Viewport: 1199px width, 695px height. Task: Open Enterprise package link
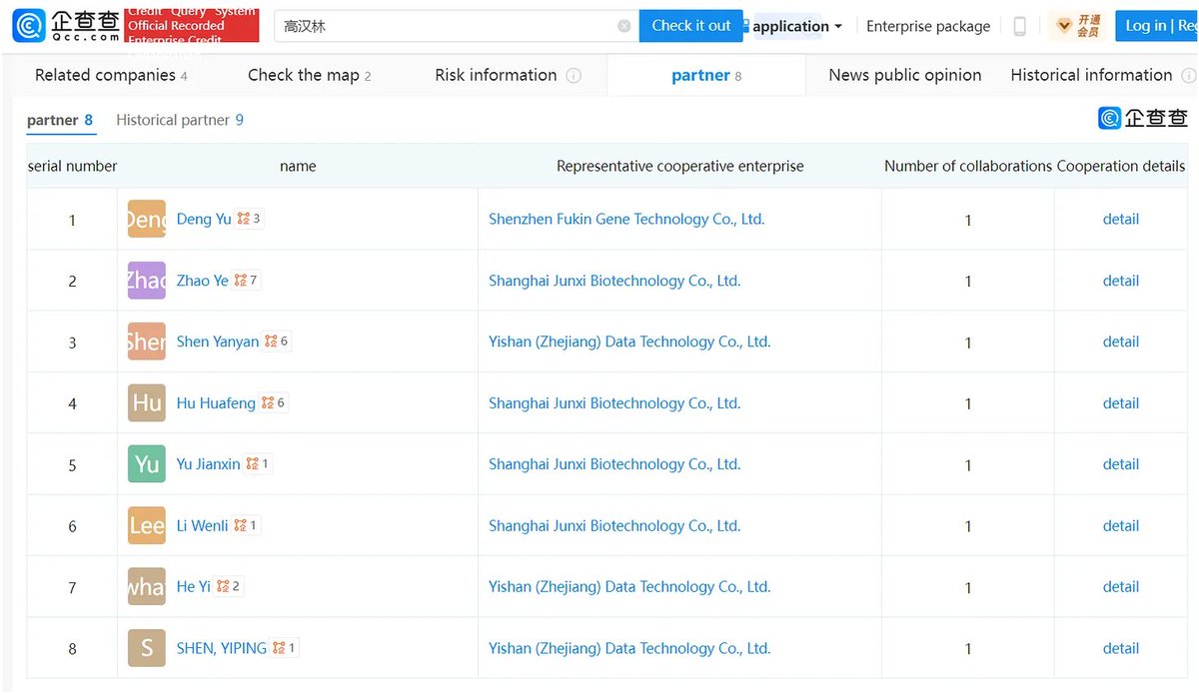click(928, 27)
